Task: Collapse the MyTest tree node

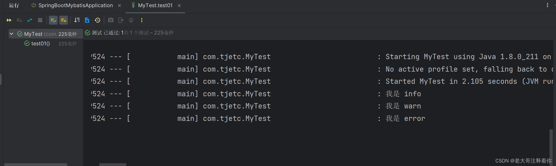Action: (11, 34)
